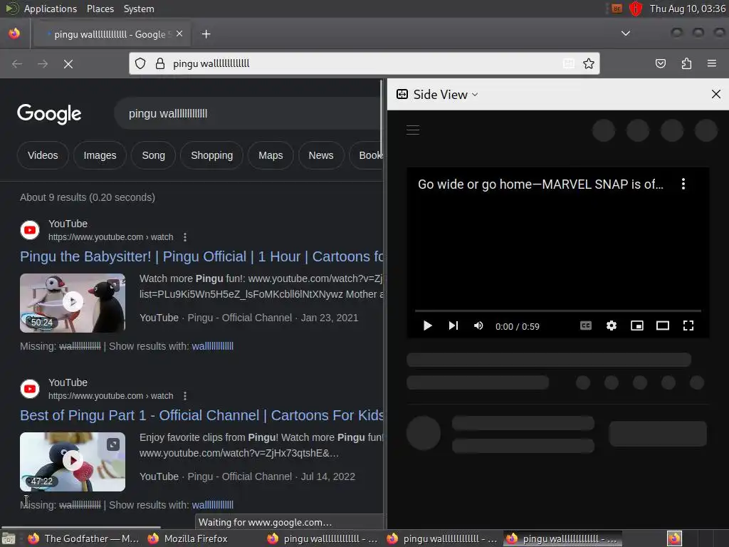Switch to News results
The image size is (729, 547).
(x=321, y=155)
